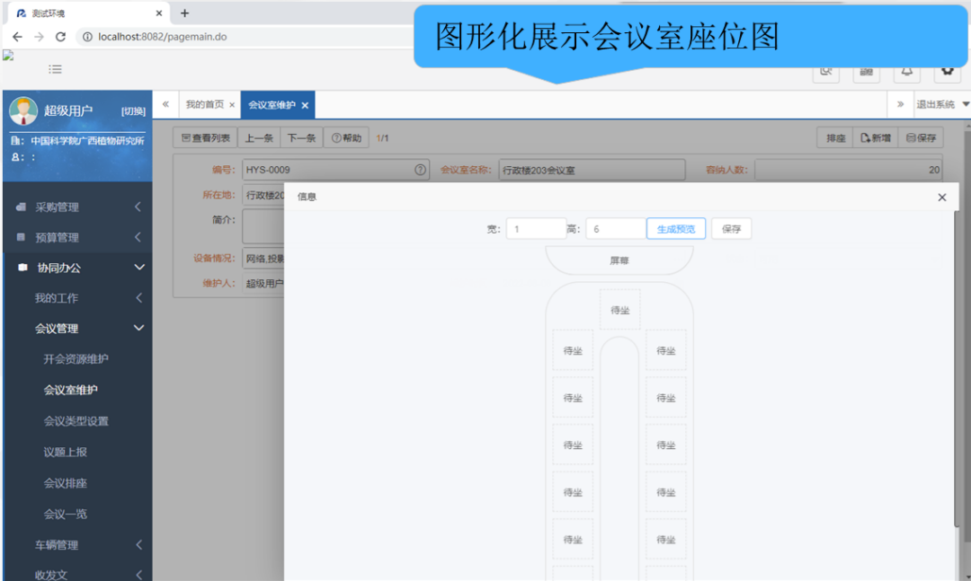Open 会议类型设置 in the sidebar
The width and height of the screenshot is (971, 581).
click(76, 421)
